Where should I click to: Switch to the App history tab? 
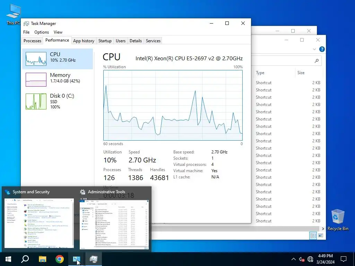pyautogui.click(x=84, y=41)
